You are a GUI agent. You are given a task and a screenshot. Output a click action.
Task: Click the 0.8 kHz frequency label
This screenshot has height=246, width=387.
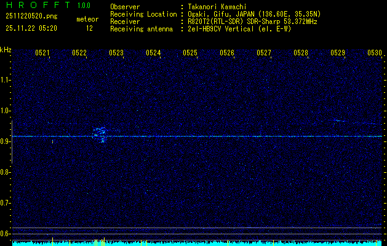4,172
